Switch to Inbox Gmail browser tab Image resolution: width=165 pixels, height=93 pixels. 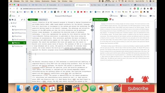(97, 5)
